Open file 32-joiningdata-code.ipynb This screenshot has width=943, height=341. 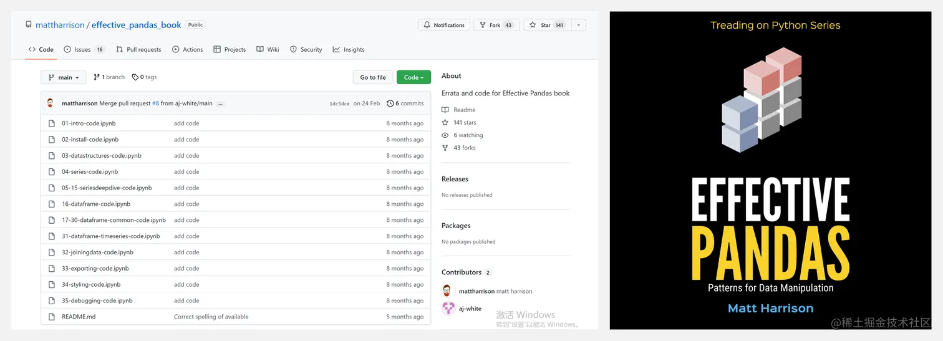[x=97, y=252]
